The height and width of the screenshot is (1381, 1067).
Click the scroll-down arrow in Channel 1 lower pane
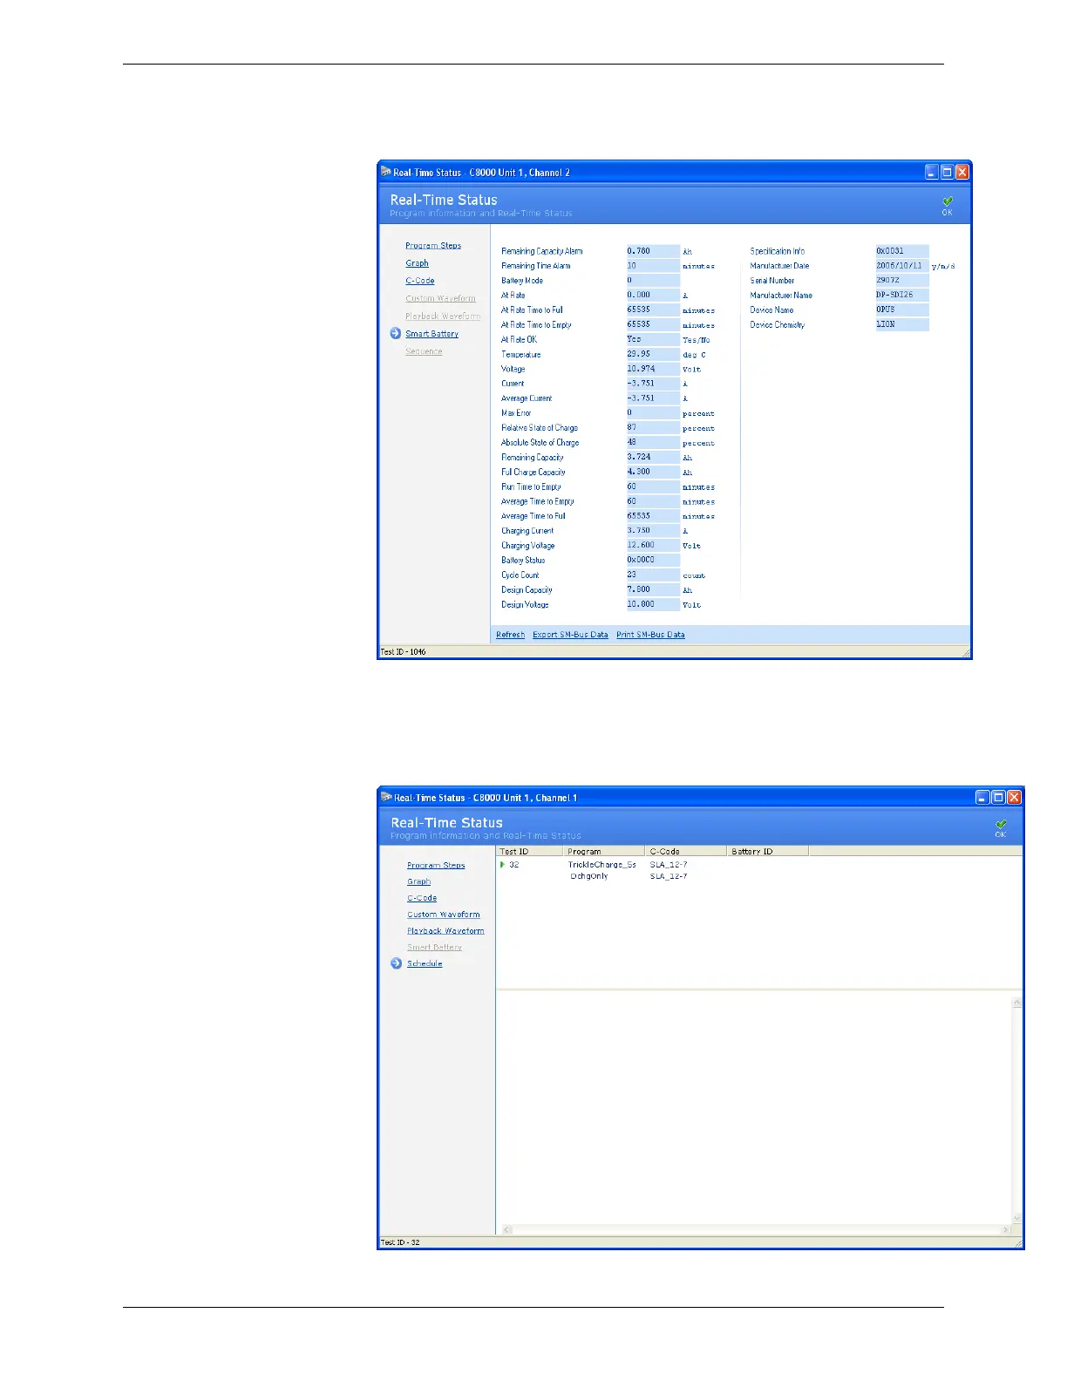coord(1016,1218)
